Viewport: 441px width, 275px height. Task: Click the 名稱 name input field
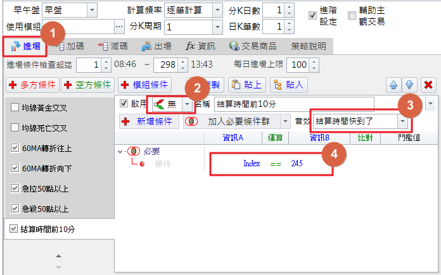pos(294,104)
